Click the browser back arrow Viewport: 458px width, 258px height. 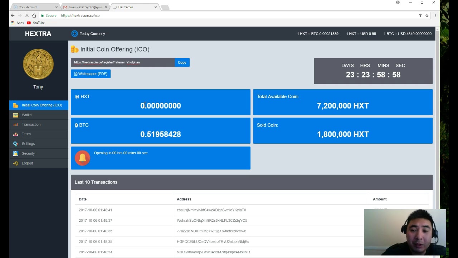(x=13, y=15)
